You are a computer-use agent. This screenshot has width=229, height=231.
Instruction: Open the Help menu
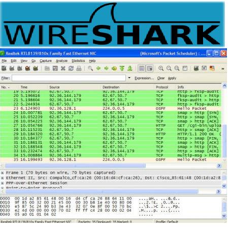click(92, 61)
